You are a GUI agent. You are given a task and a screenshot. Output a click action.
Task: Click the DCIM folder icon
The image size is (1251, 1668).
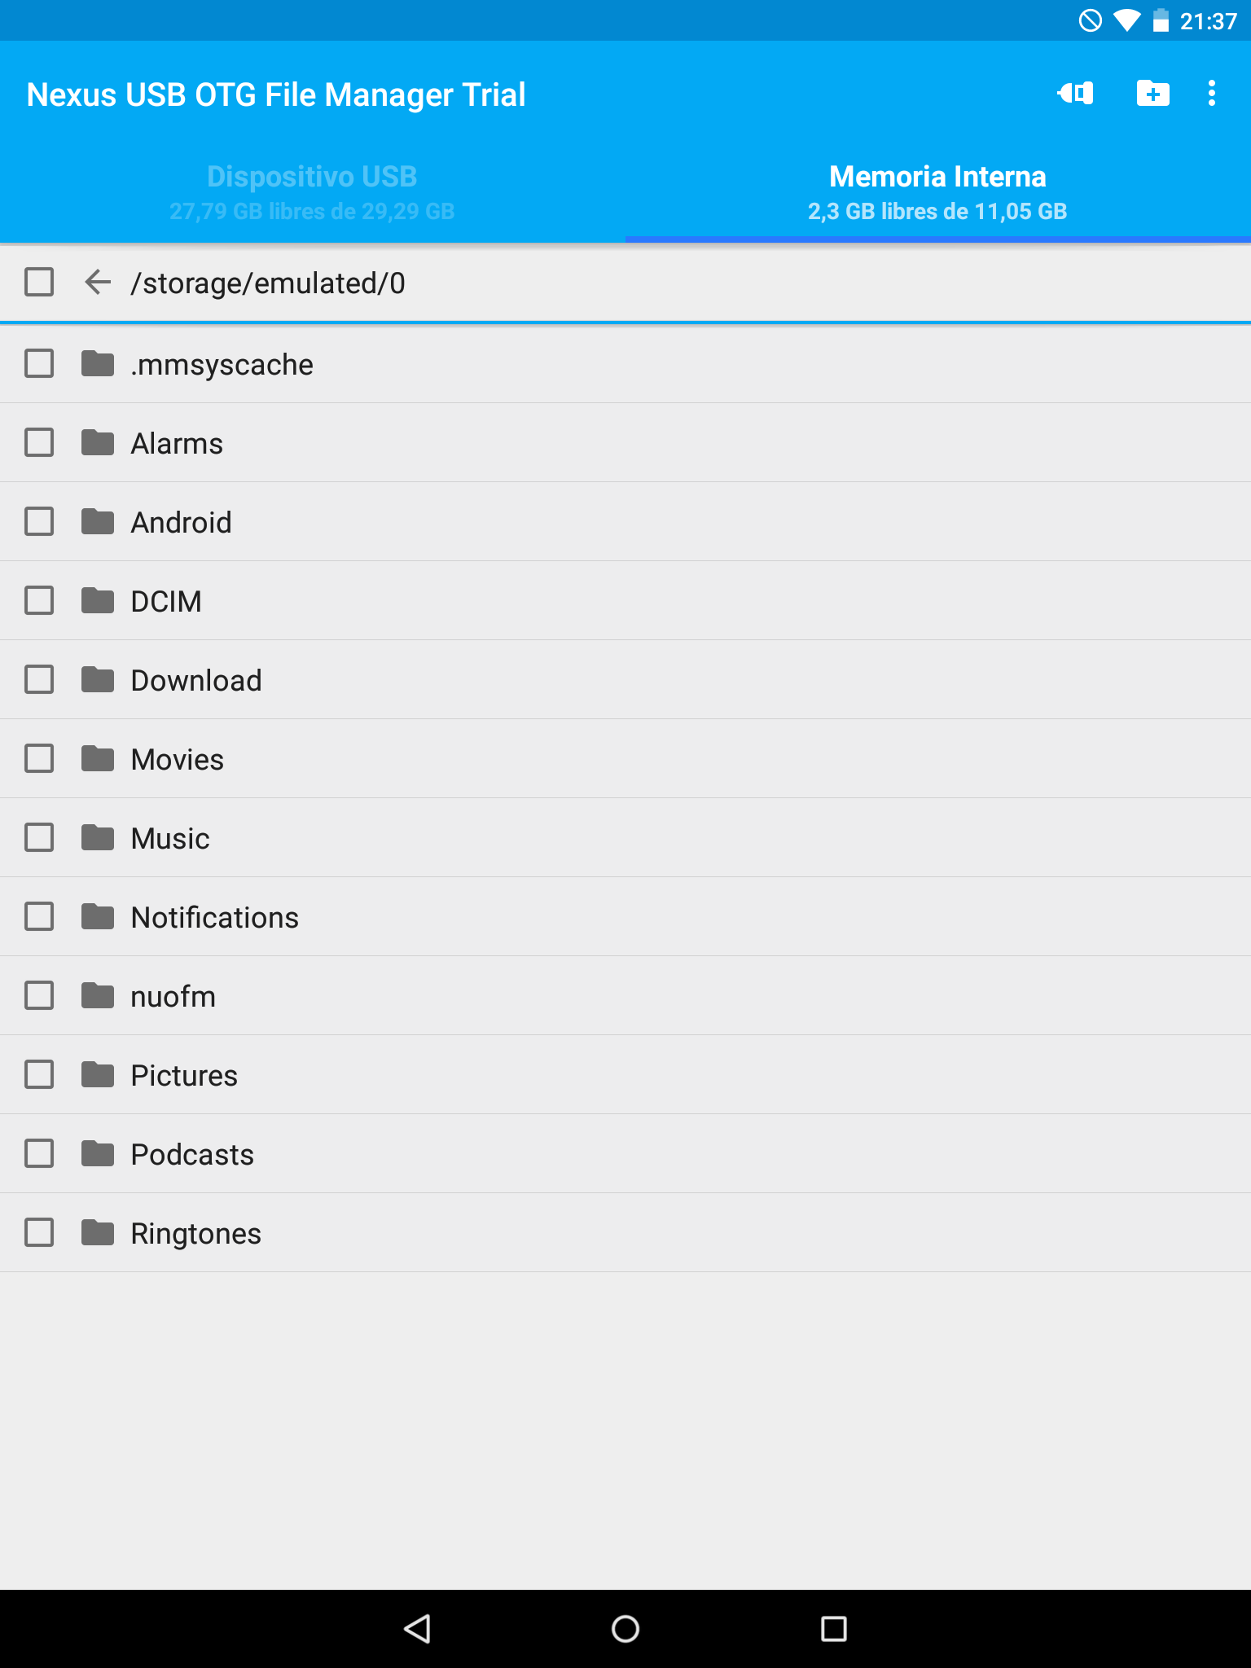coord(98,601)
